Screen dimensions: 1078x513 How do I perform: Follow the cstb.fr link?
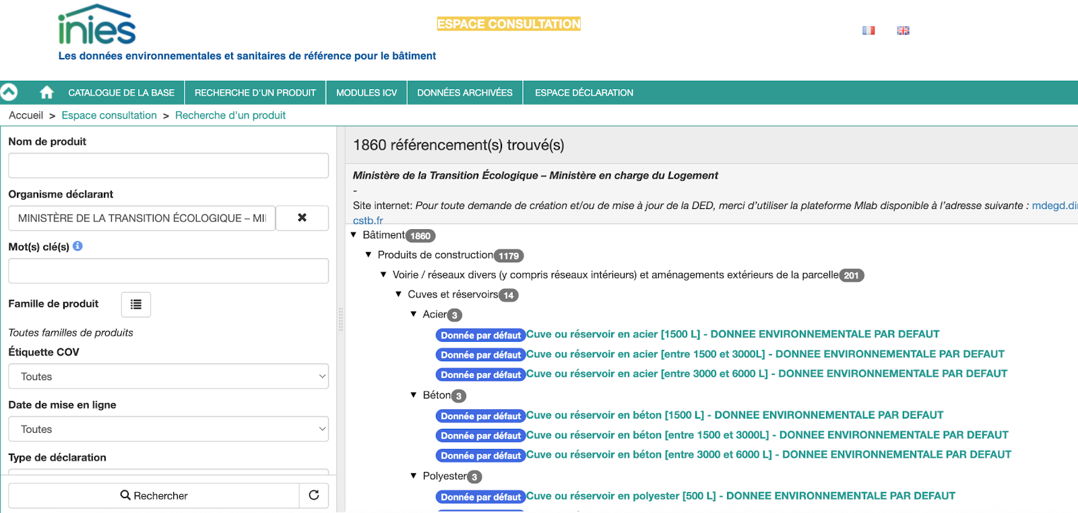368,220
